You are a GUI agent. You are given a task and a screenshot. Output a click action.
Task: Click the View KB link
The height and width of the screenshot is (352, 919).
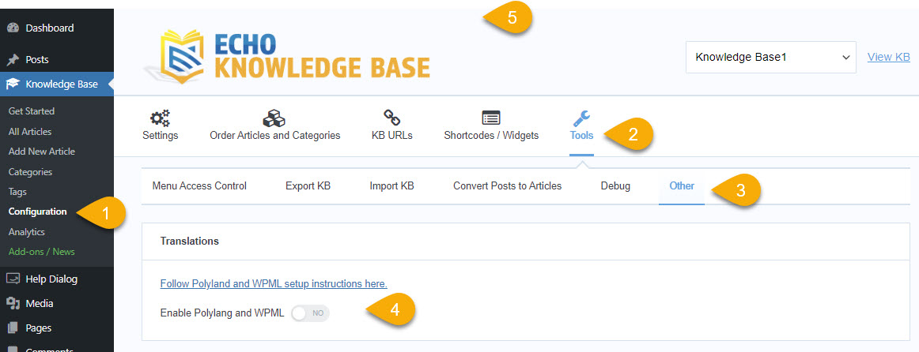click(888, 57)
